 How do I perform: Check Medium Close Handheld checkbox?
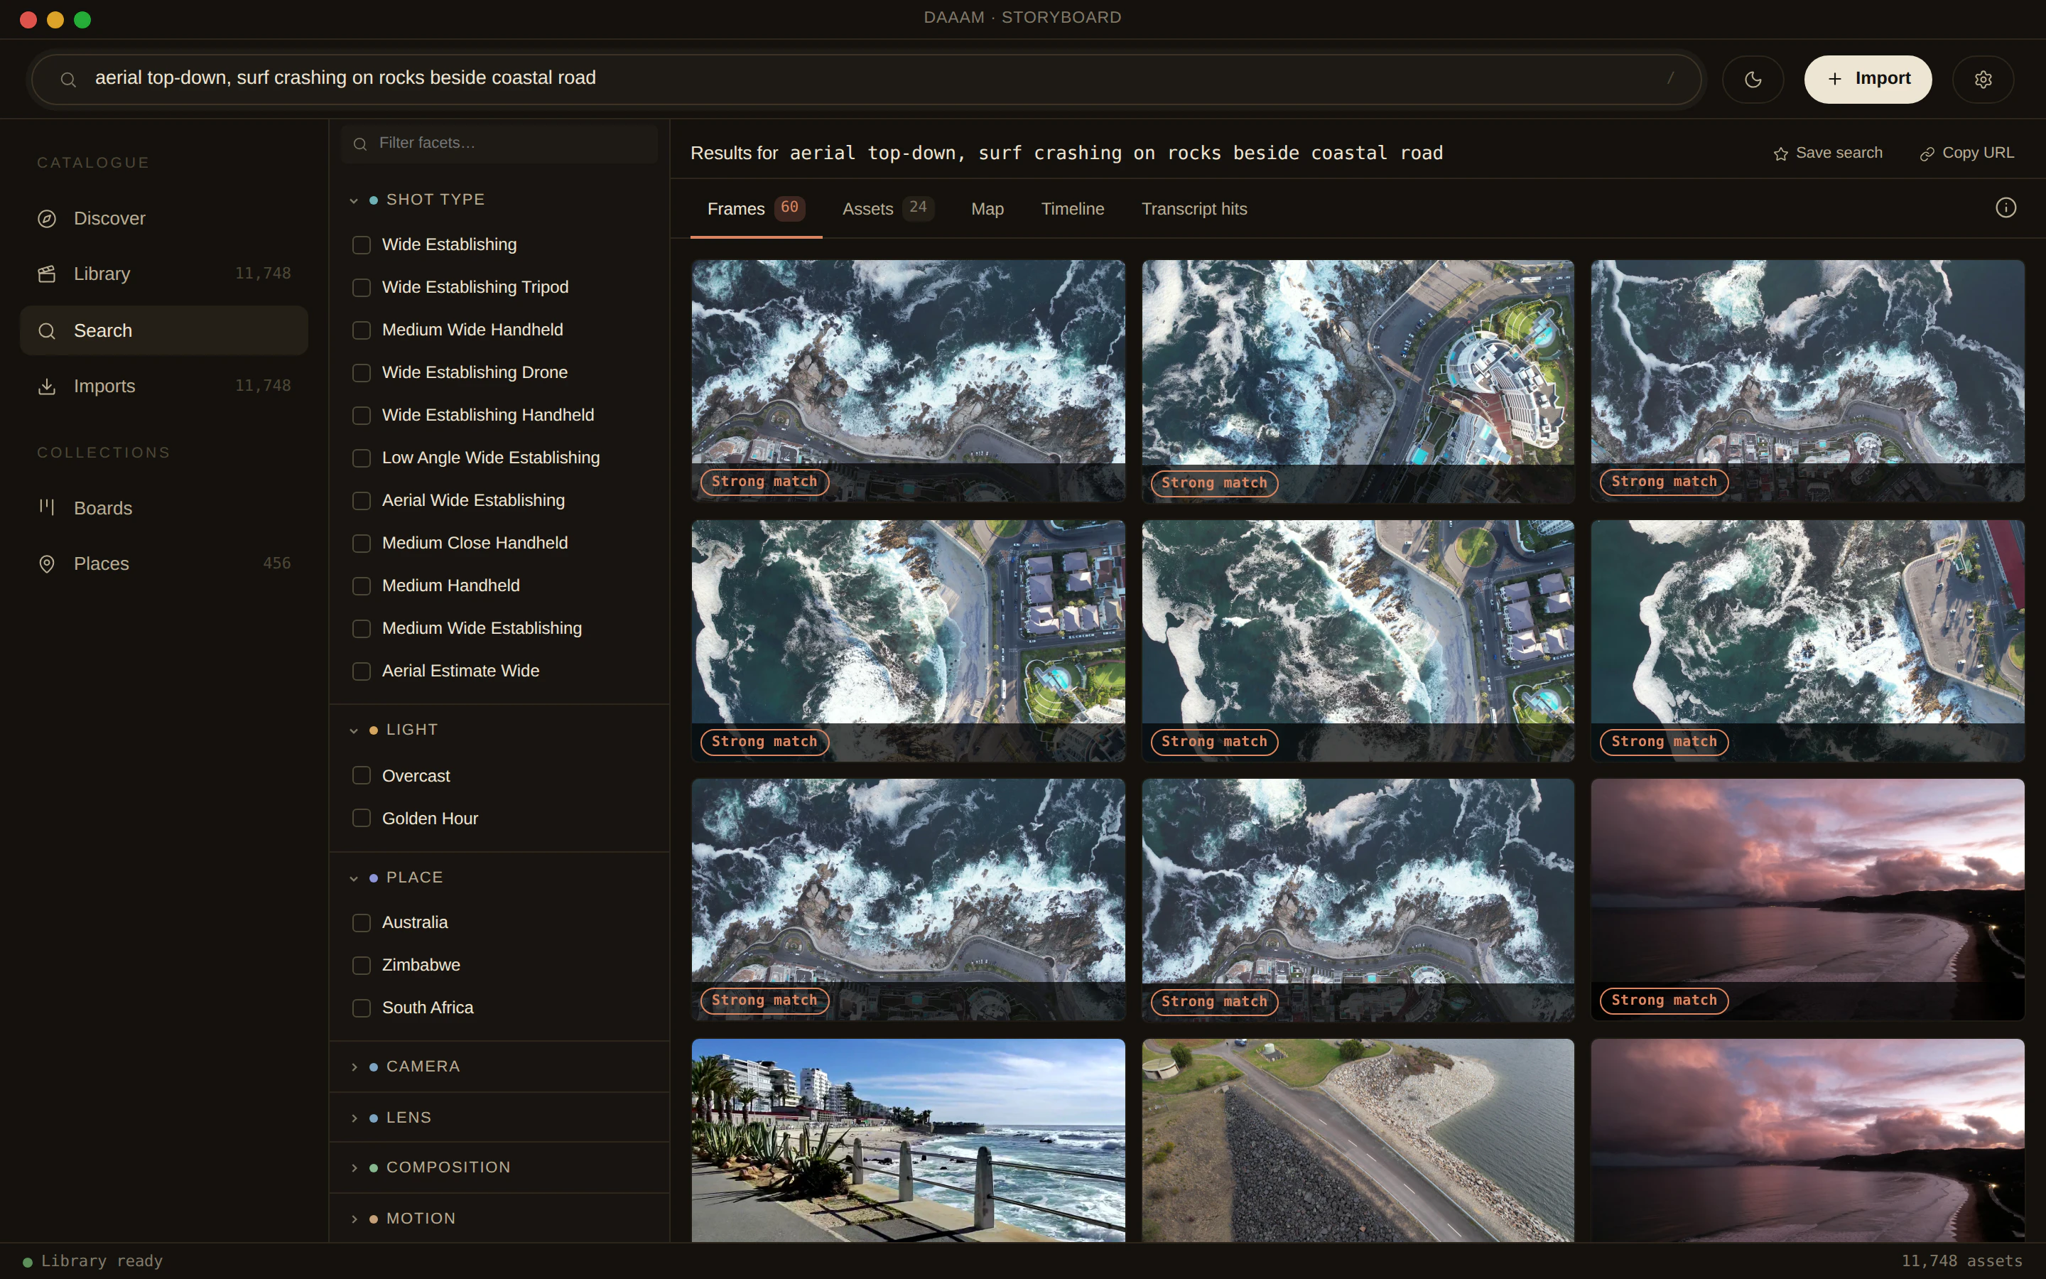[x=361, y=544]
